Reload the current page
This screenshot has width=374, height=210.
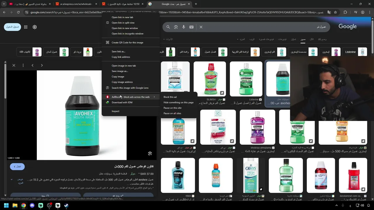[18, 12]
